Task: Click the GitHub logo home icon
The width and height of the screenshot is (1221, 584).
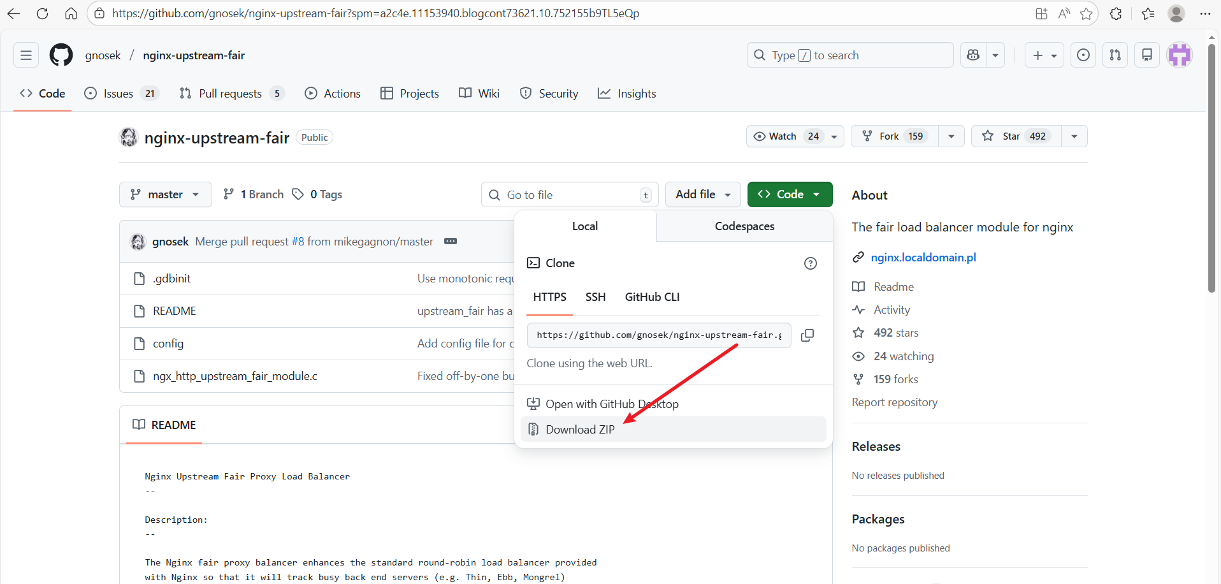Action: pyautogui.click(x=61, y=55)
